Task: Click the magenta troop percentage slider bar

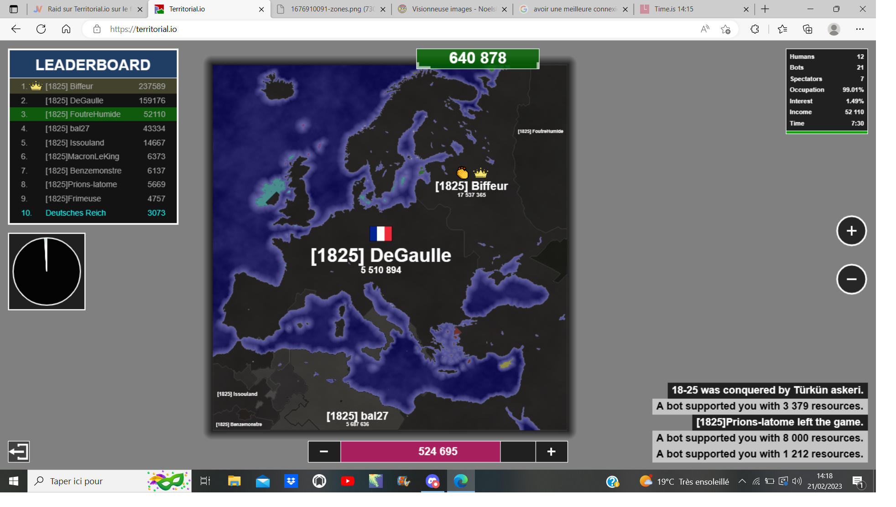Action: pos(420,451)
